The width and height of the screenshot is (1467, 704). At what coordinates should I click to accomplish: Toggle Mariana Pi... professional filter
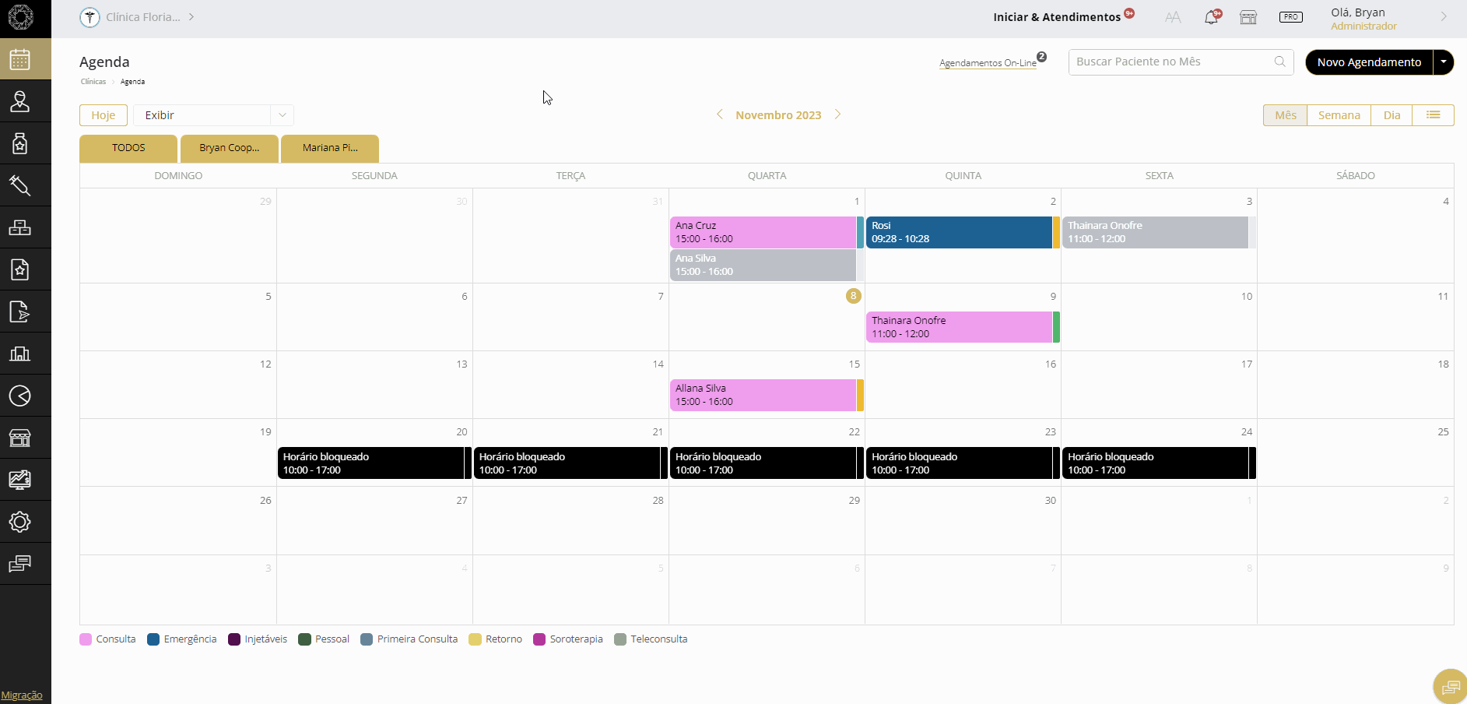point(330,148)
